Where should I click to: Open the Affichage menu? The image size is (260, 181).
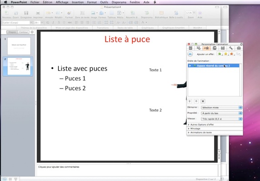62,2
